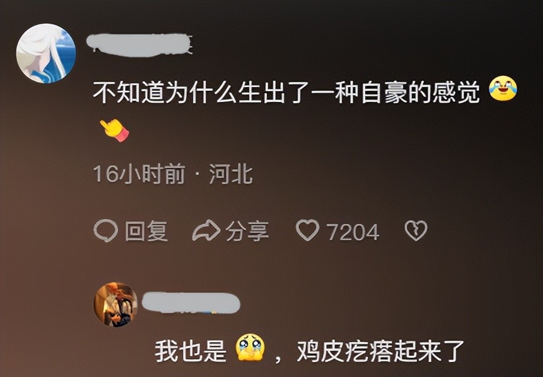This screenshot has height=377, width=543.
Task: Tap the crying-laughing emoji in the comment
Action: (503, 89)
